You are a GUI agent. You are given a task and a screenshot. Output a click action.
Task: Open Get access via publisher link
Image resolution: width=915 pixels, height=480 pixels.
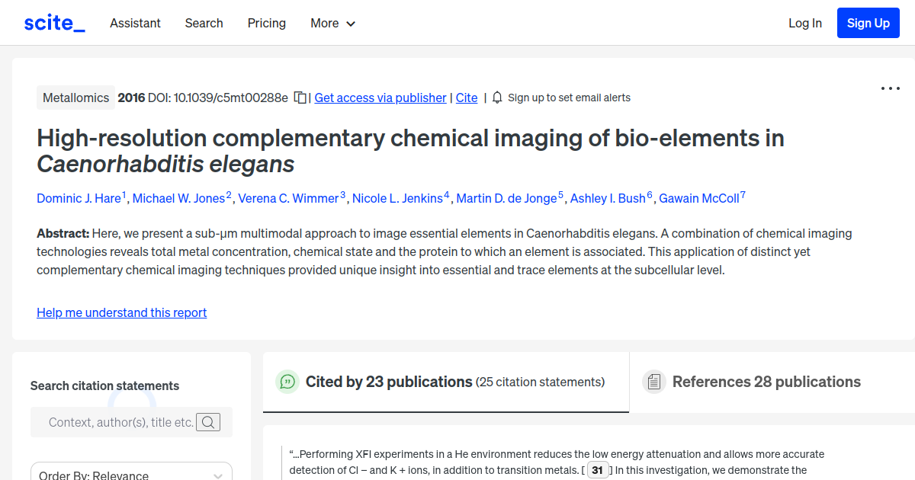coord(380,98)
